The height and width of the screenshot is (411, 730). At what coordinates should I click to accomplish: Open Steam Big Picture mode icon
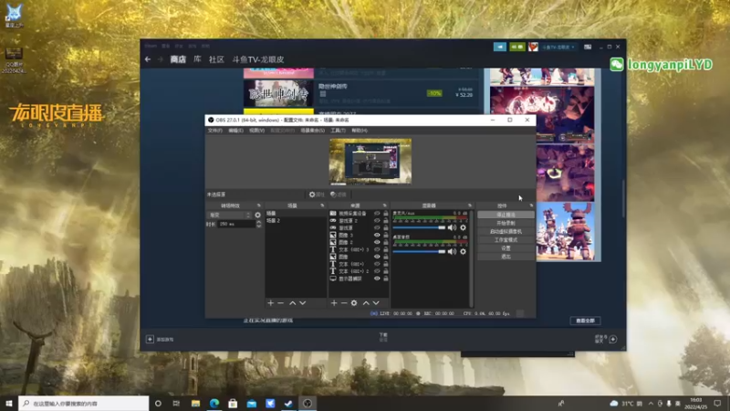tap(588, 47)
